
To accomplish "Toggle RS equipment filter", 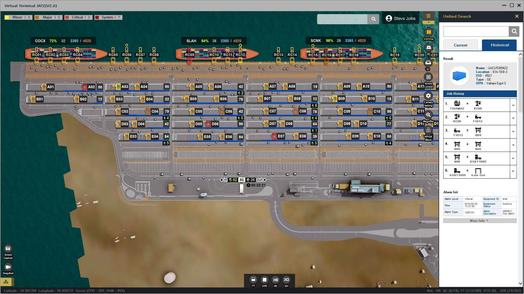I will click(275, 280).
